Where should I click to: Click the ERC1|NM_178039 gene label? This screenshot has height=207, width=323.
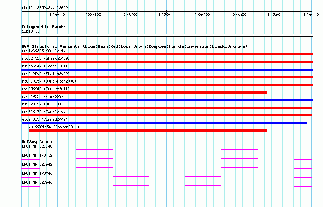pyautogui.click(x=37, y=156)
